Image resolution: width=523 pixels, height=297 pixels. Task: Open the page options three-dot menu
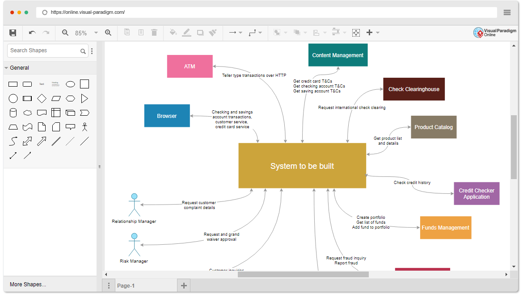tap(109, 286)
